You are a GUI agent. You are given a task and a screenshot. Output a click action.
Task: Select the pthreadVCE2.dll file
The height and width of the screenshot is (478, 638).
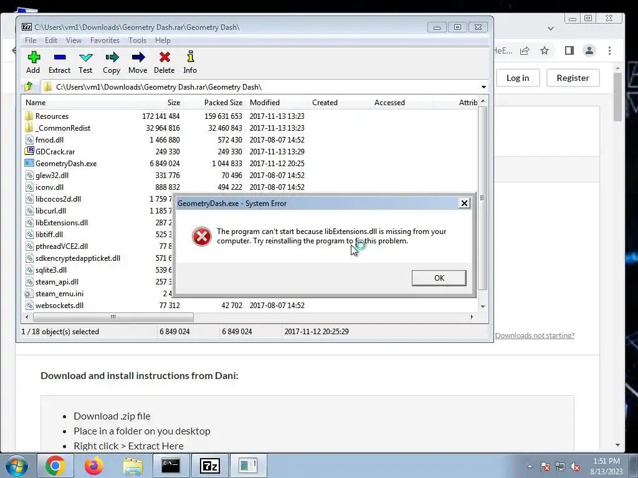[x=62, y=246]
